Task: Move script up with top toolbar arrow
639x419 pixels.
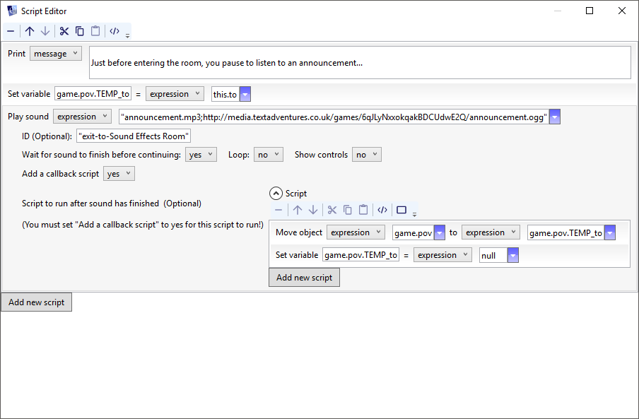Action: [30, 31]
